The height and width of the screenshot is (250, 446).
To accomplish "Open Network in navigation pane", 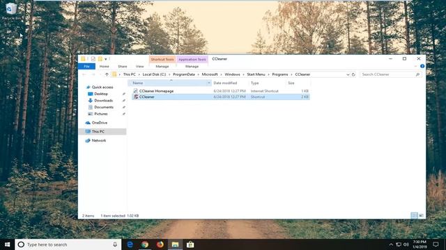I will point(99,140).
